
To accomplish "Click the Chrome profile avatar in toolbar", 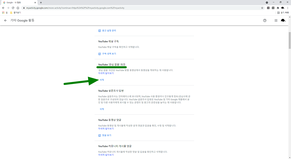I will [x=283, y=8].
